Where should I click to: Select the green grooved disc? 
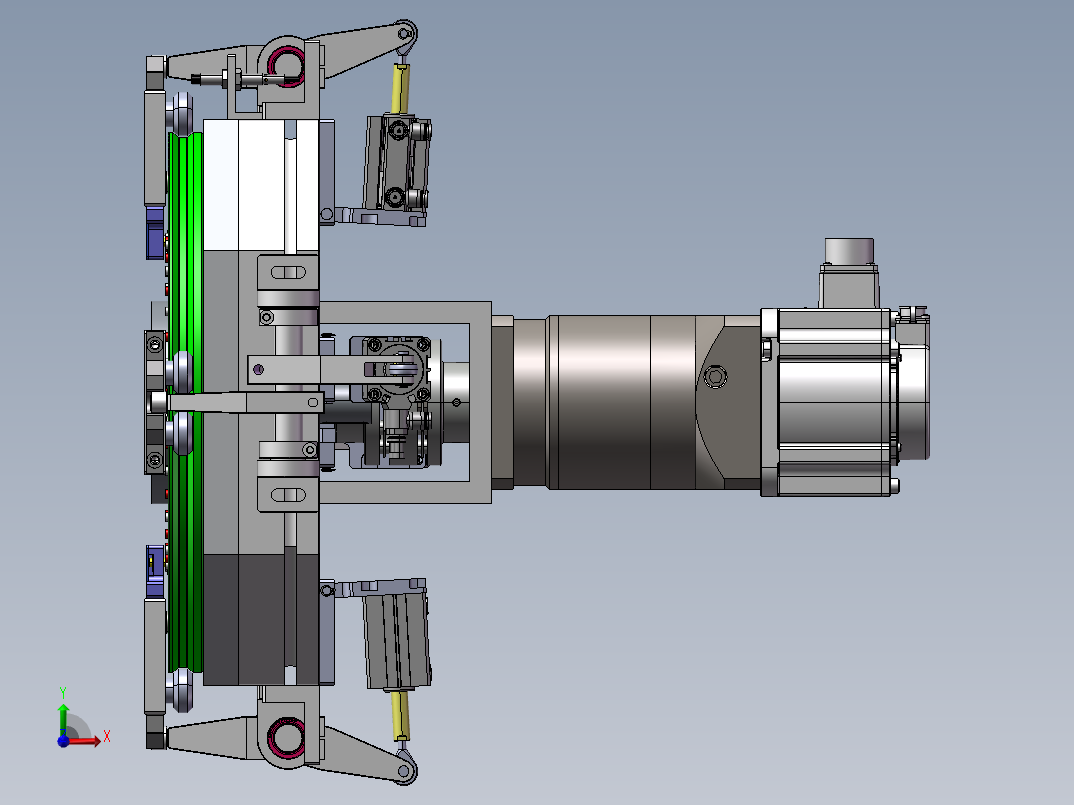point(185,402)
